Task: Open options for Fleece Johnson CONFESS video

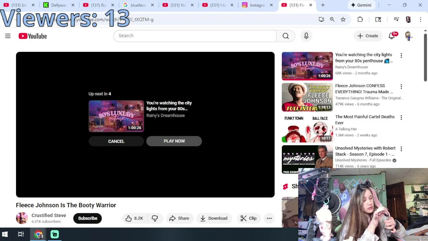Action: [x=401, y=87]
